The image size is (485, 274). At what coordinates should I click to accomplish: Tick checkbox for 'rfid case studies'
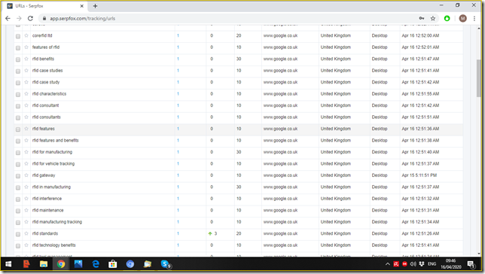coord(18,71)
